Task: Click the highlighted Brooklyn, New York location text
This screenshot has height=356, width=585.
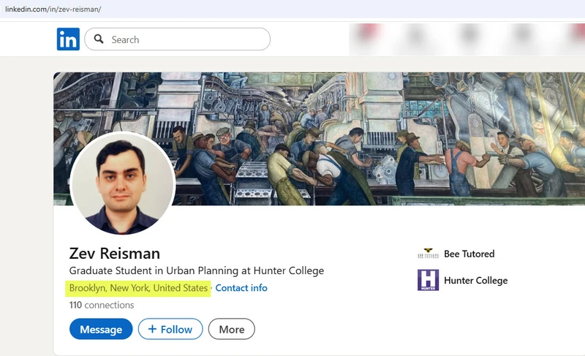Action: click(139, 288)
